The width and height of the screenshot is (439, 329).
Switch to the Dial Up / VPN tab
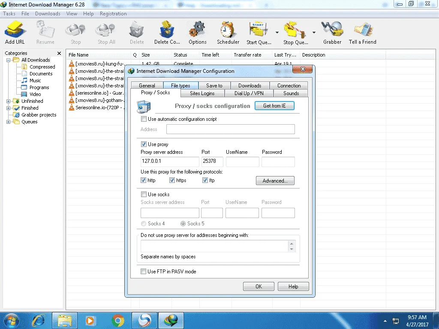coord(249,93)
